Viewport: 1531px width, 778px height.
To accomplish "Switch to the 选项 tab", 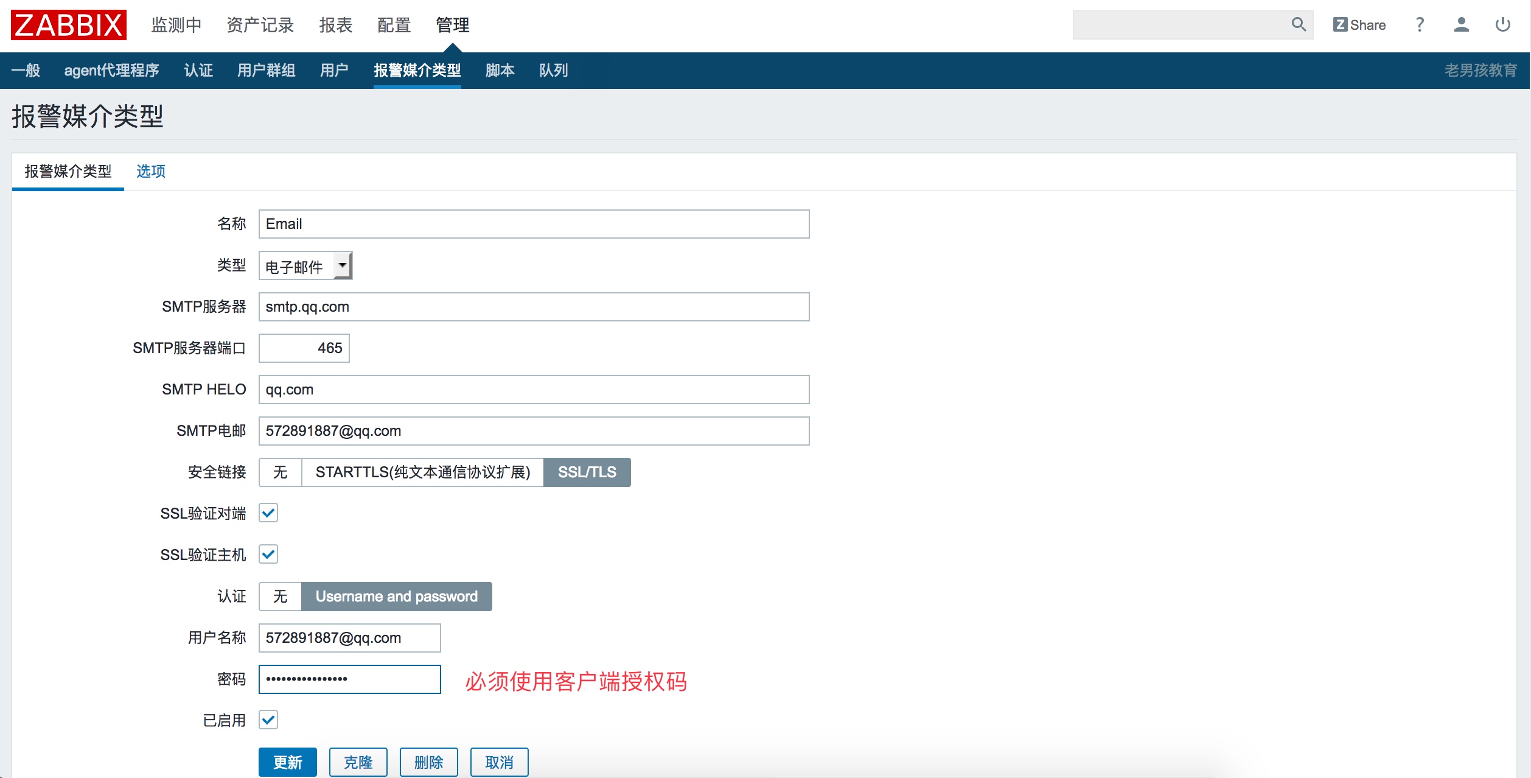I will click(x=151, y=171).
